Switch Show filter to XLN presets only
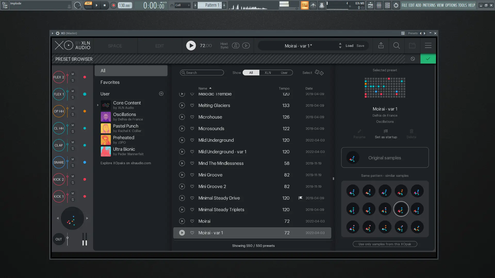This screenshot has height=278, width=495. click(267, 73)
